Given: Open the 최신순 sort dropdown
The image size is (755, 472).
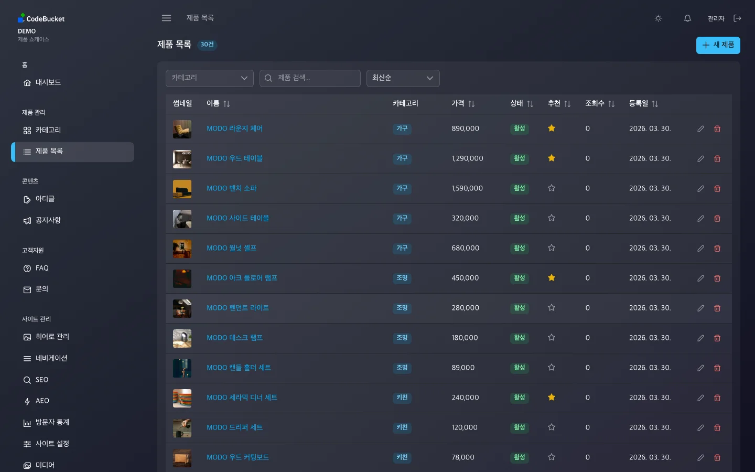Looking at the screenshot, I should pos(403,78).
